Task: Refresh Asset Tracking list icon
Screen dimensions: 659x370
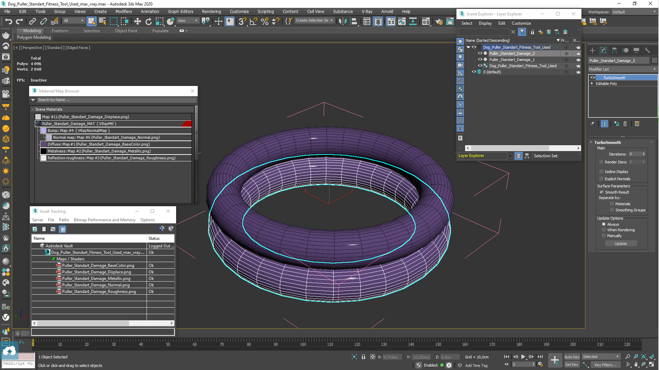Action: 35,229
